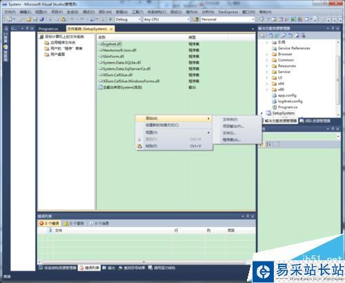
Task: Switch to the Output tab at bottom
Action: click(109, 268)
